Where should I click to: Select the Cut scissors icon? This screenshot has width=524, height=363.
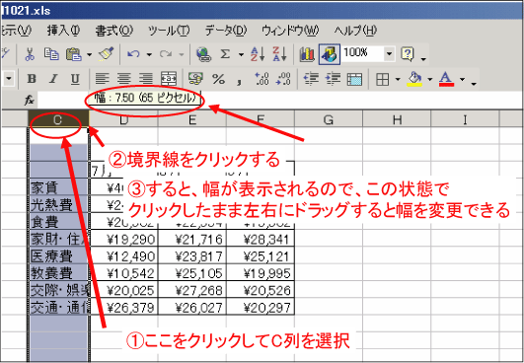click(30, 54)
